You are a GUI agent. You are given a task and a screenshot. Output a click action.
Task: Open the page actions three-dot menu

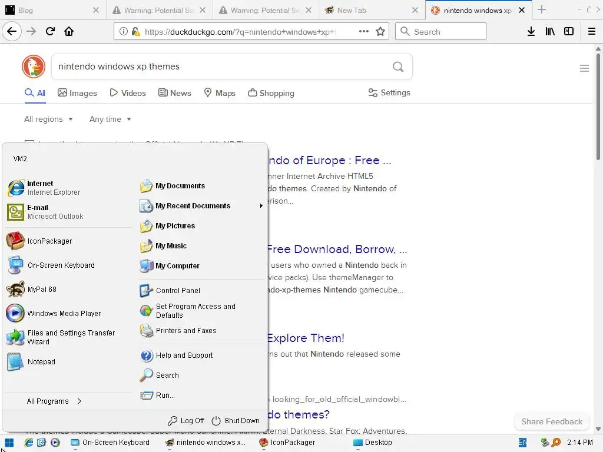click(363, 32)
